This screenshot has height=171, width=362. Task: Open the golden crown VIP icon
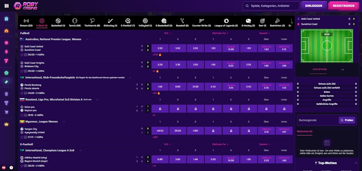tap(7, 124)
